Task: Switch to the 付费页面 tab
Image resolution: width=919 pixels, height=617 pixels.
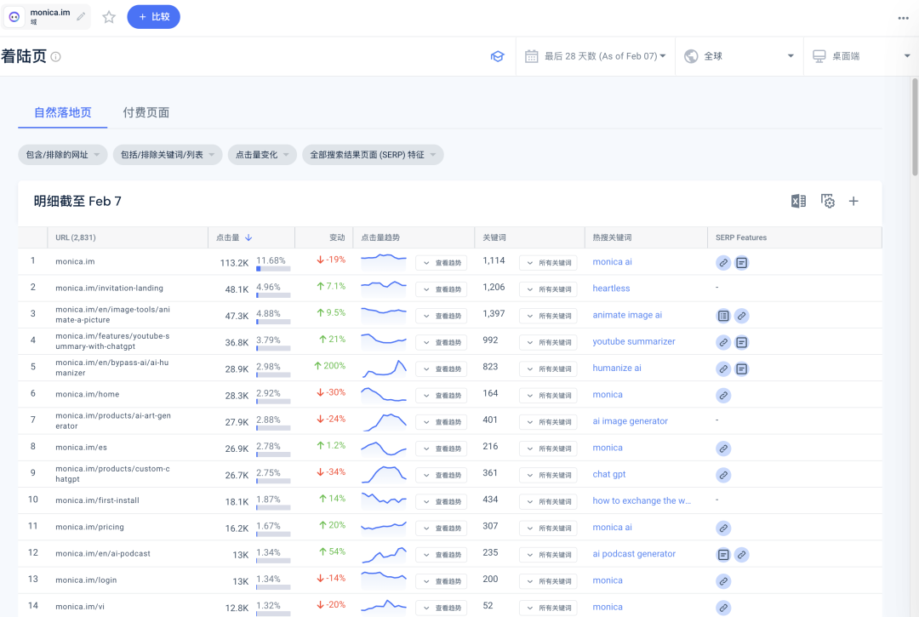Action: [x=146, y=112]
